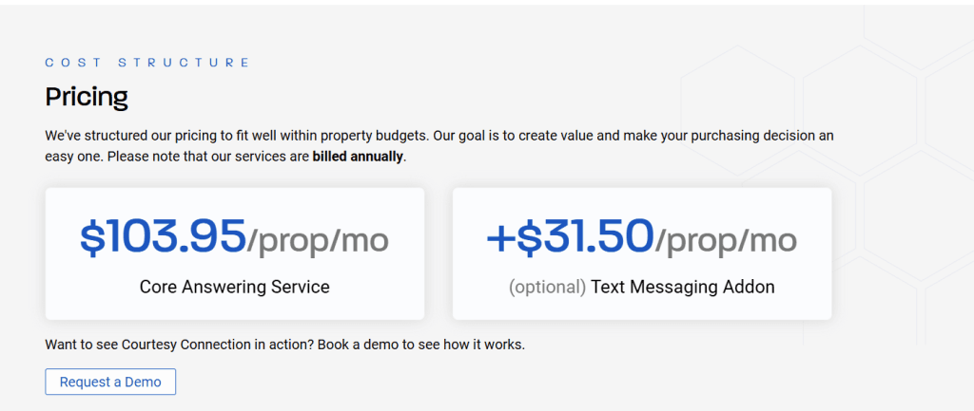Click the gray "(optional)" text
The width and height of the screenshot is (974, 411).
pos(547,287)
